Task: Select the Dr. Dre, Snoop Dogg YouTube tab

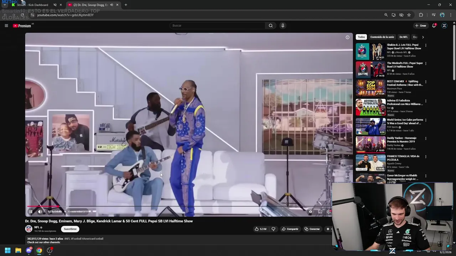Action: tap(91, 5)
